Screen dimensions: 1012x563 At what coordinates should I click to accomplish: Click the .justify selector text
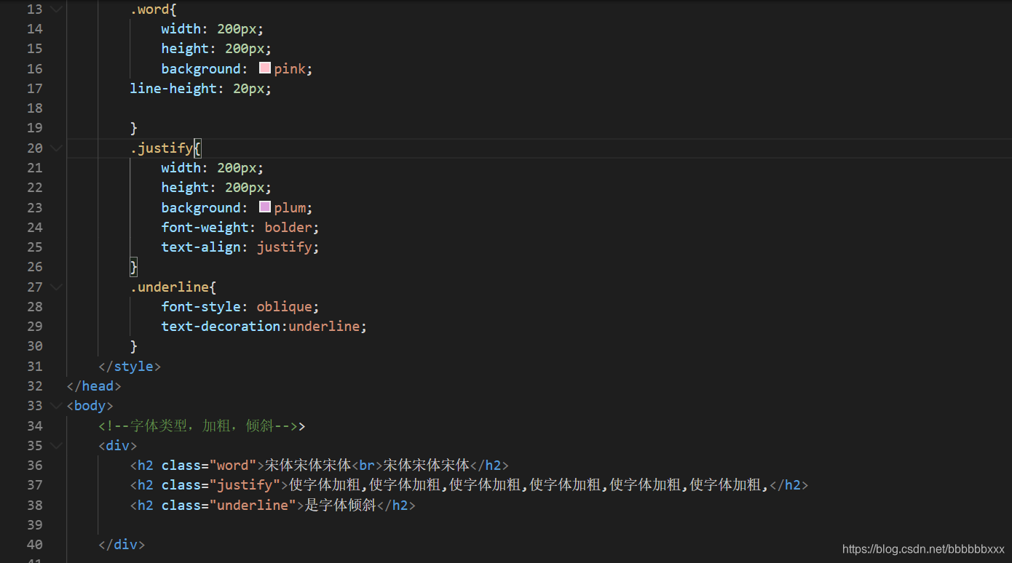[162, 148]
